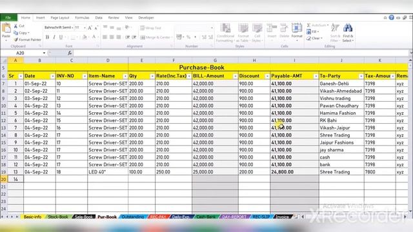Open the Format cells menu
This screenshot has width=413, height=232.
(297, 32)
